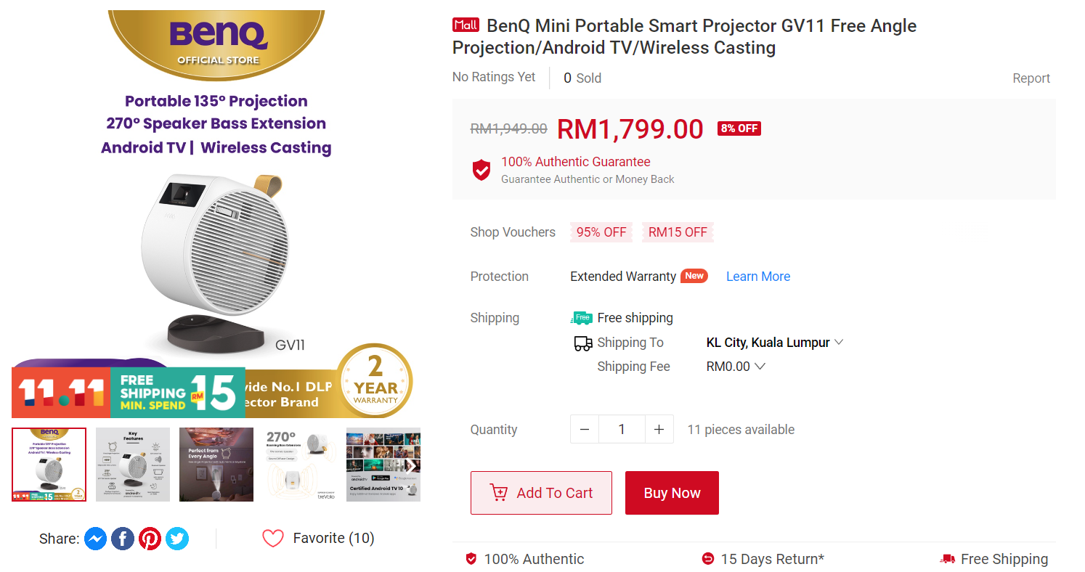Screen dimensions: 1085x572
Task: Share the projector listing on Facebook
Action: pyautogui.click(x=122, y=538)
